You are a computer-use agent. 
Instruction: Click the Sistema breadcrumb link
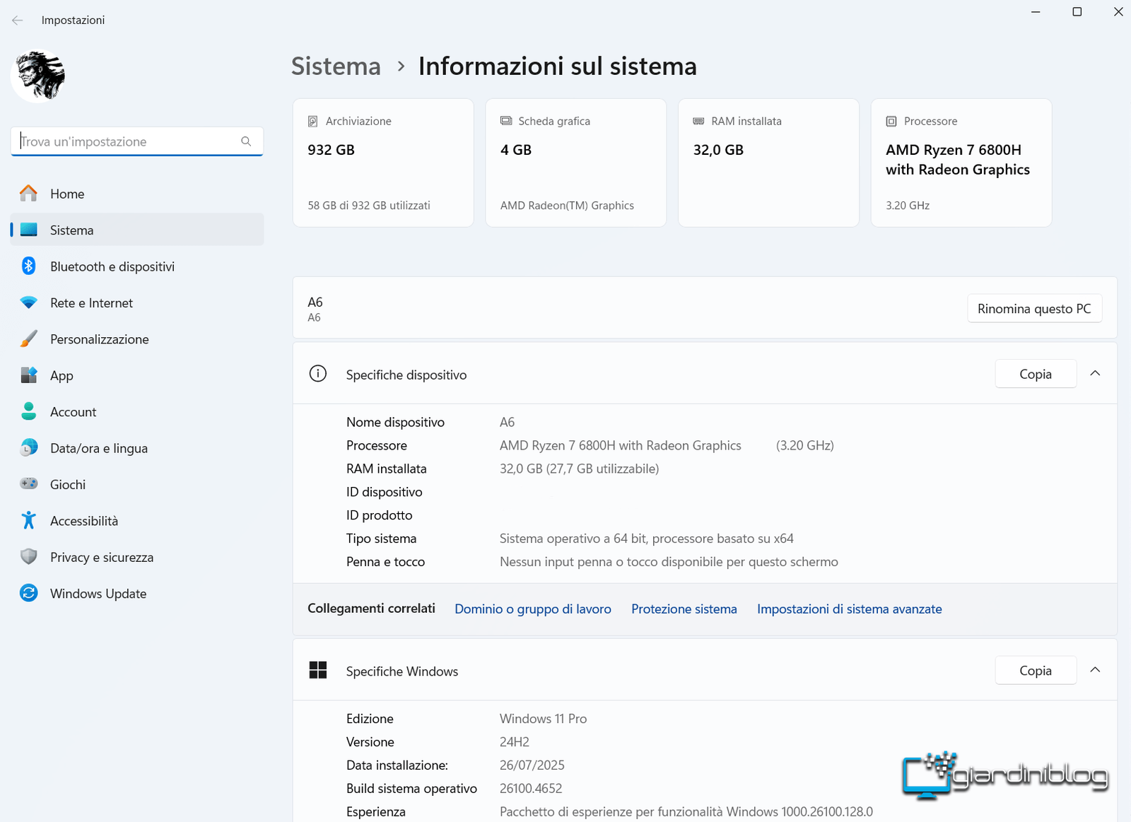pyautogui.click(x=336, y=66)
